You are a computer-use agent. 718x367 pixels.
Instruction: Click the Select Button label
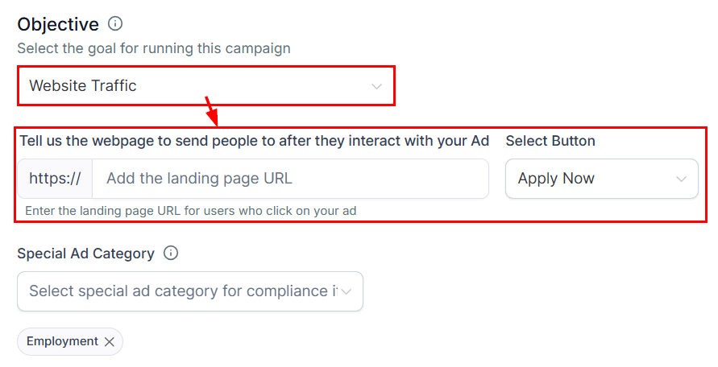550,141
